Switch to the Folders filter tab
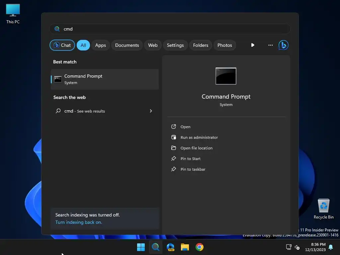The width and height of the screenshot is (340, 255). [x=201, y=45]
